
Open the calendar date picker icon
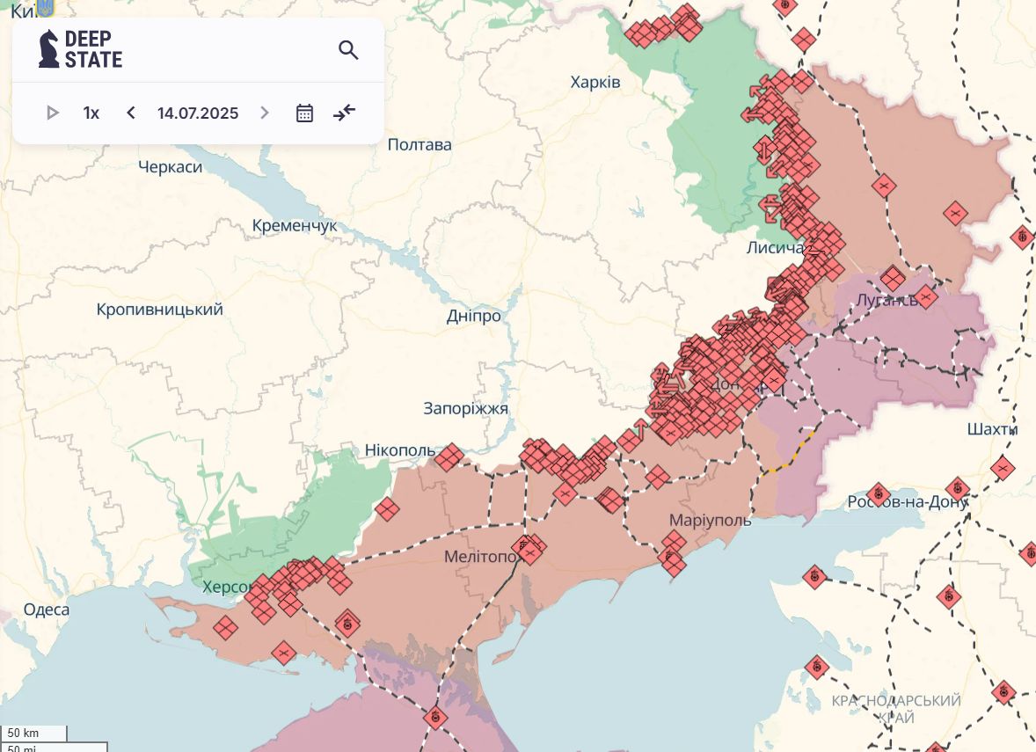(x=304, y=113)
